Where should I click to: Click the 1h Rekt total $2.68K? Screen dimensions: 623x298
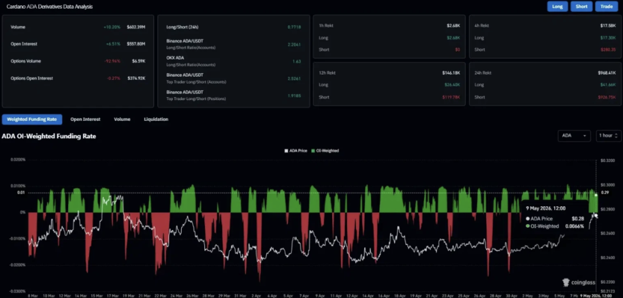coord(453,25)
